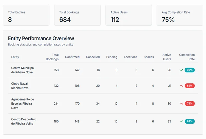This screenshot has height=139, width=206.
Task: Sort by the Entity column header
Action: point(15,57)
